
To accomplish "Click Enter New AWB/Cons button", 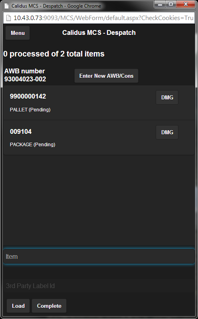I will (107, 76).
